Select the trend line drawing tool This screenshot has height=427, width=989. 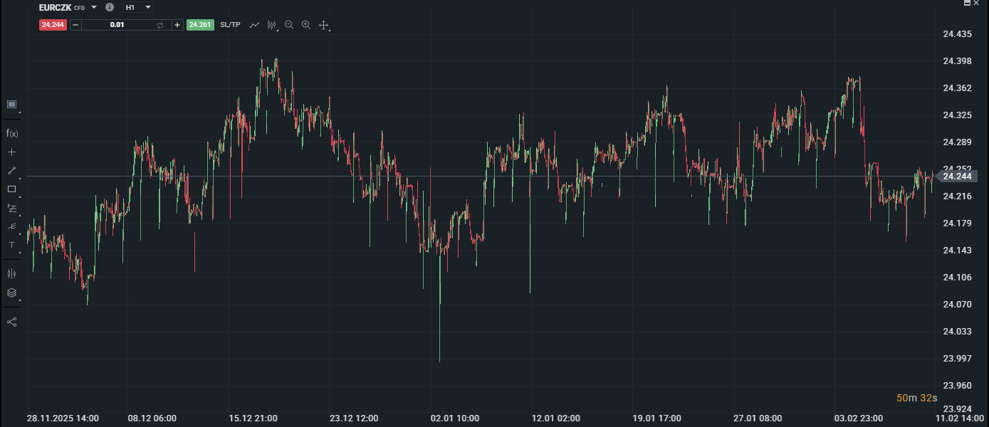click(x=11, y=171)
